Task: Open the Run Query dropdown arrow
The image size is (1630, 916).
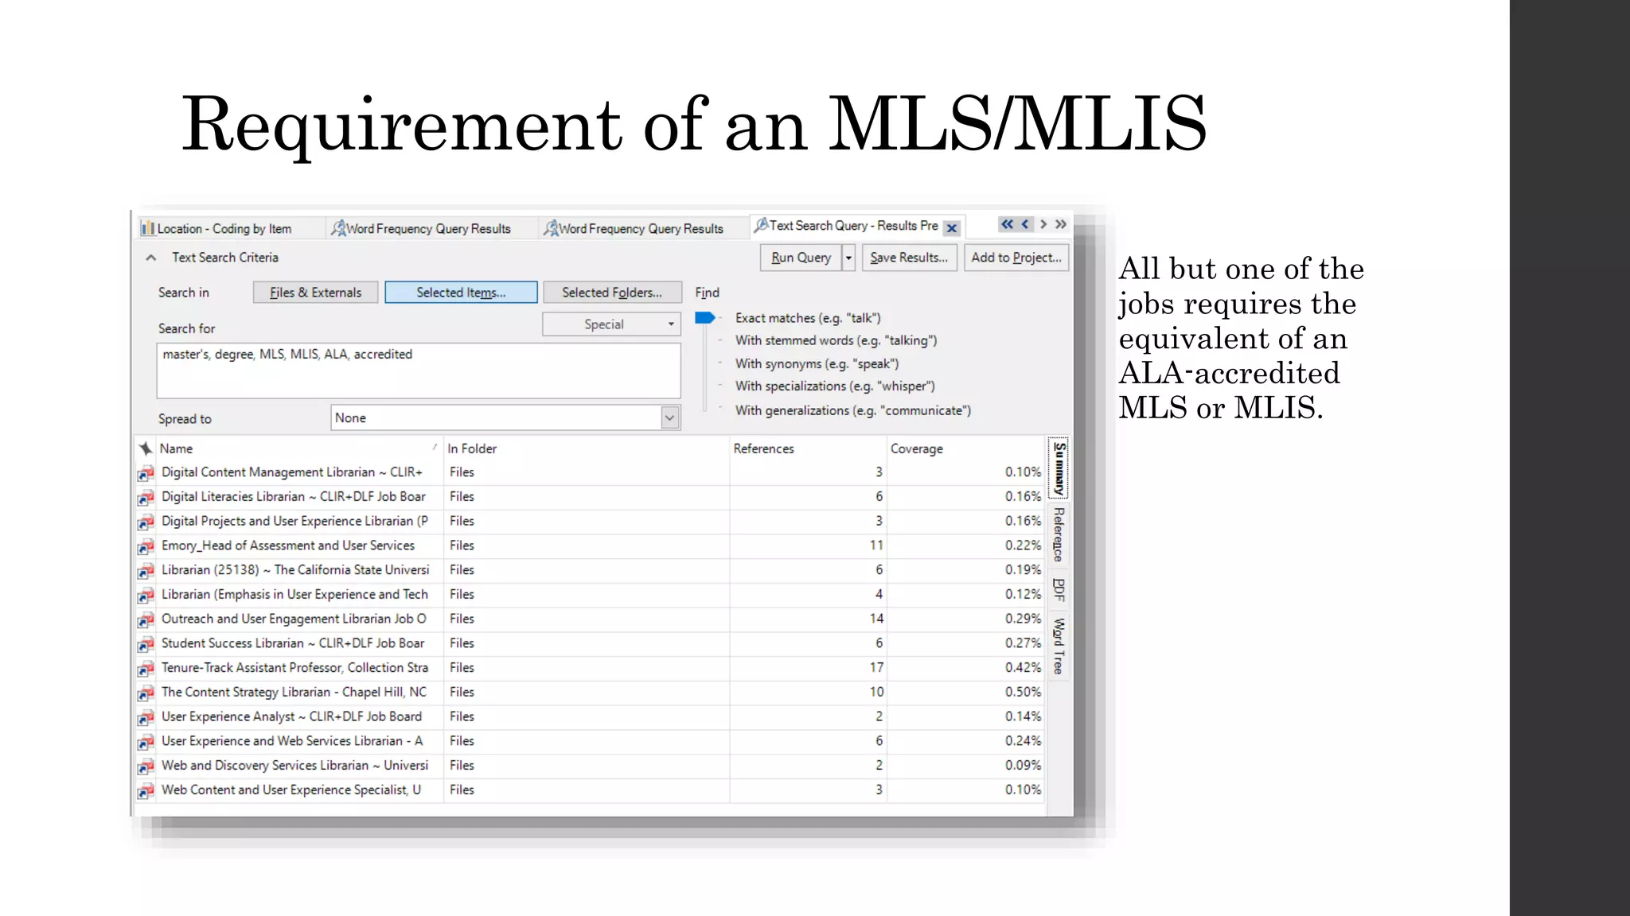Action: pyautogui.click(x=848, y=258)
